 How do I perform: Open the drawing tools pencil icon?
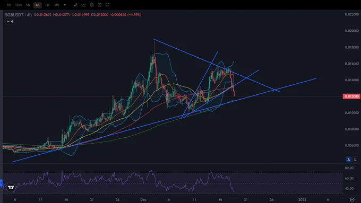(76, 5)
